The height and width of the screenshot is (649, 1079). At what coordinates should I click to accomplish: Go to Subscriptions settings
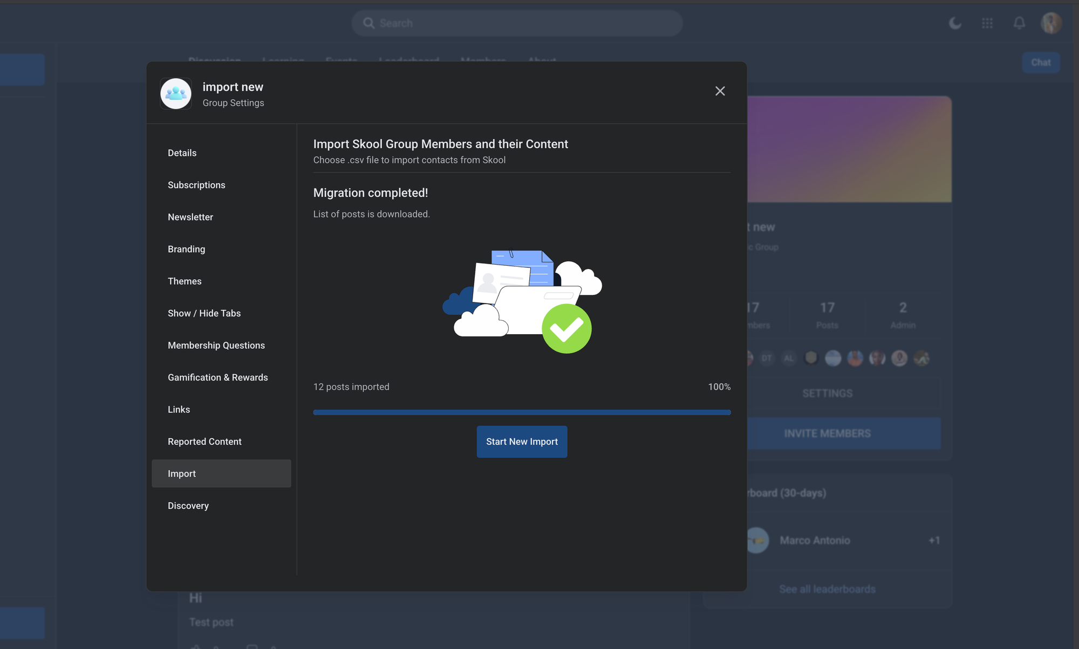pos(196,185)
